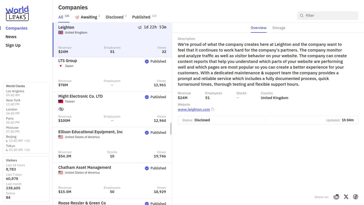Click the megaphone icon next to Leighton countdown

coord(140,27)
